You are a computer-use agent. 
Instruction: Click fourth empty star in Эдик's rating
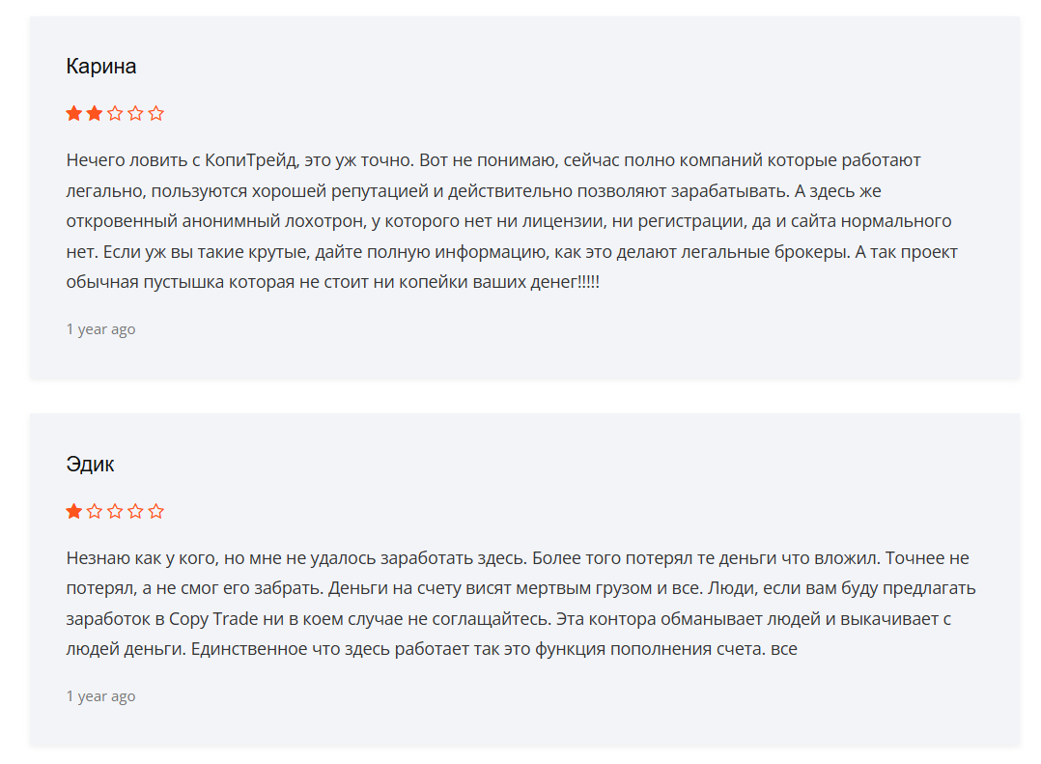click(136, 511)
